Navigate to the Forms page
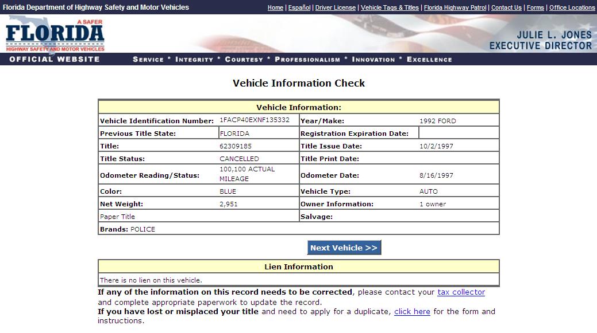 pos(535,7)
